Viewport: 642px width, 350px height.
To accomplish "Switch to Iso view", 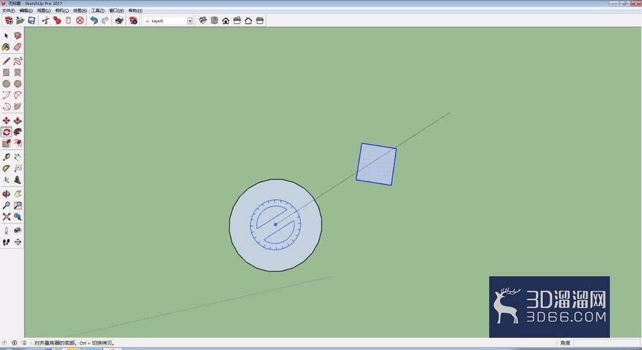I will 203,21.
